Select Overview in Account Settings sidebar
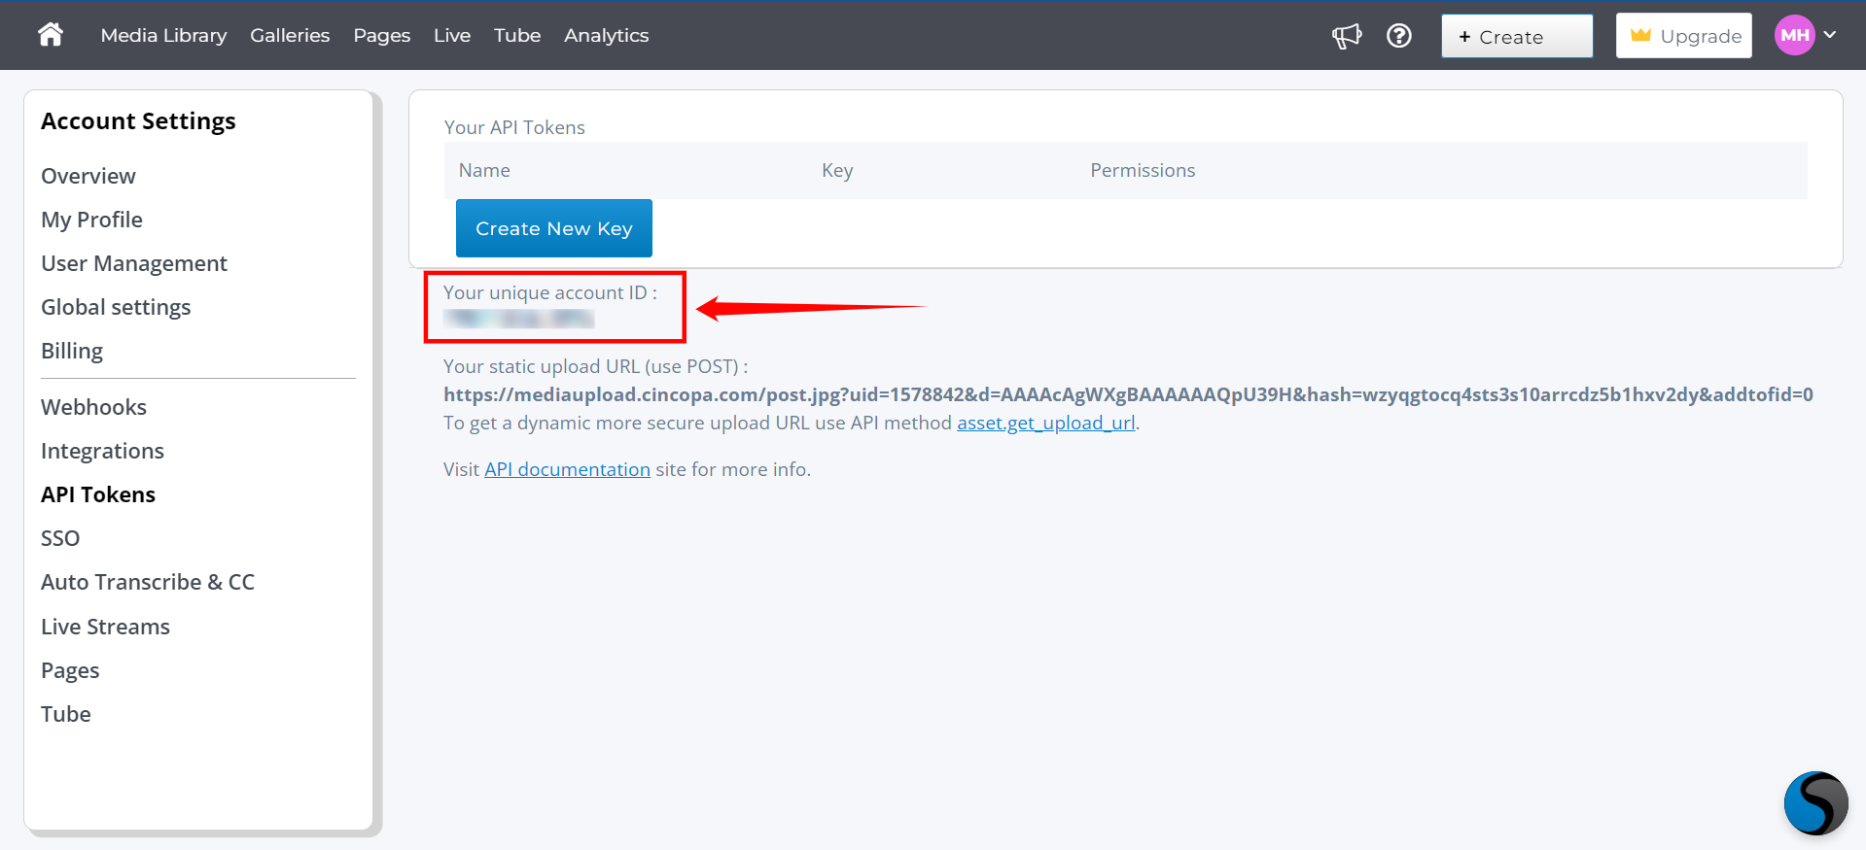The image size is (1866, 850). tap(88, 176)
